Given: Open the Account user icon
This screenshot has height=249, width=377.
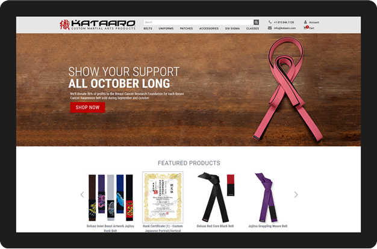Looking at the screenshot, I should point(305,22).
